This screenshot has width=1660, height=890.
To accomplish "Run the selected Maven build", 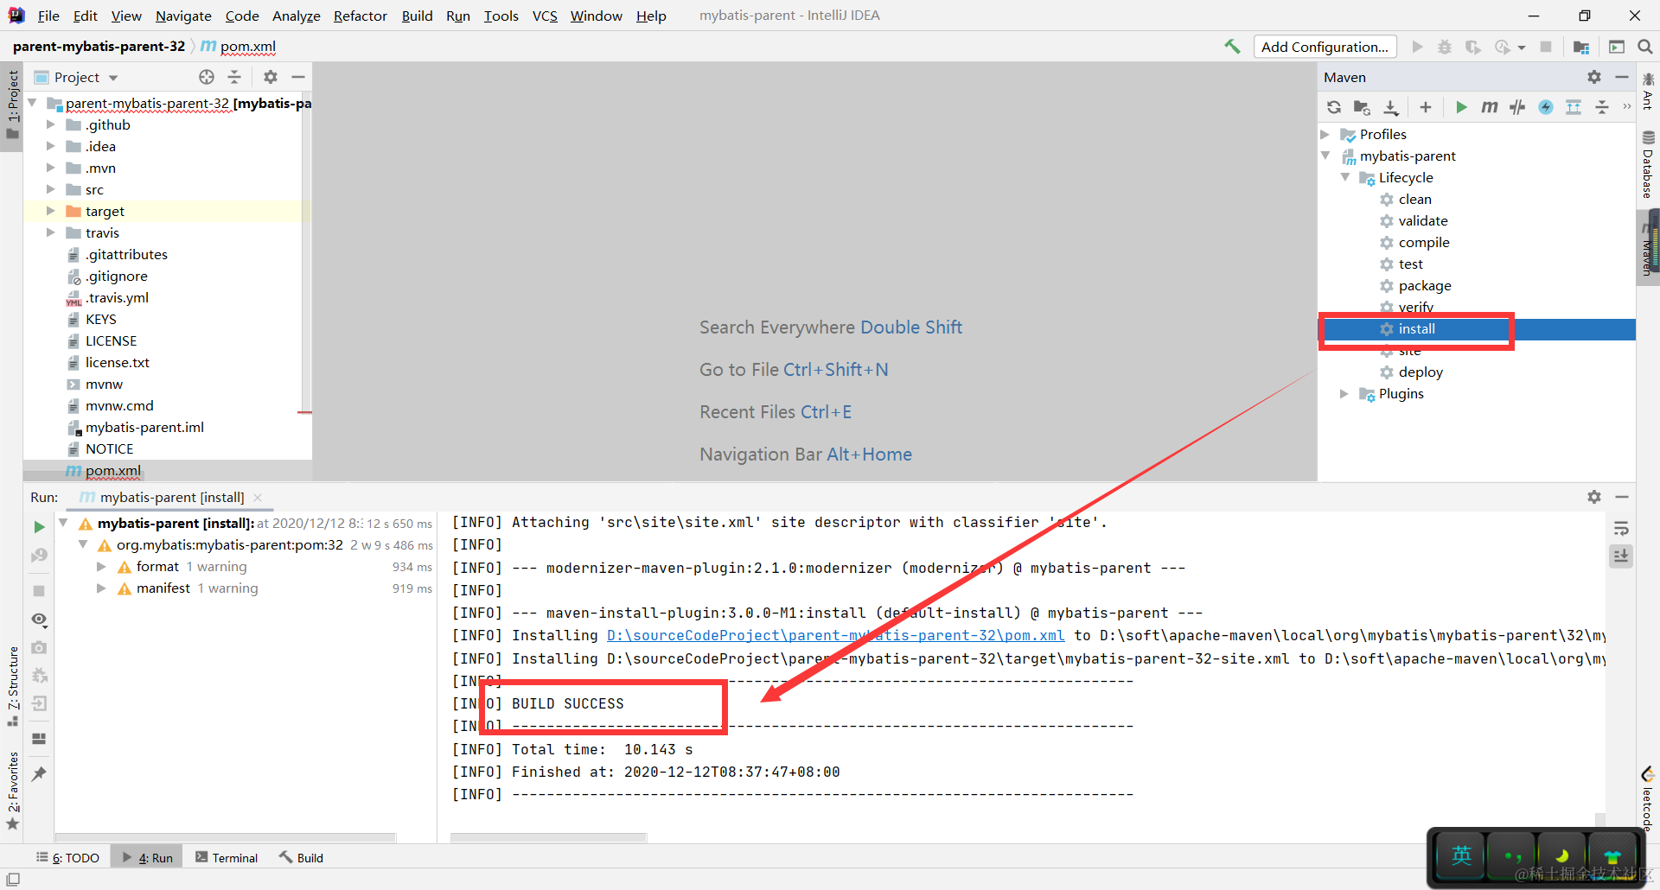I will pos(1461,107).
